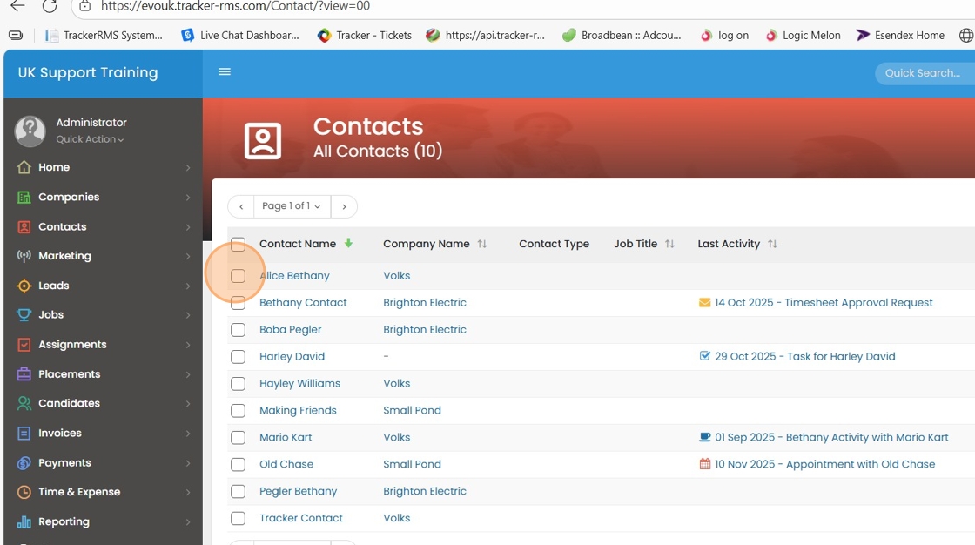Image resolution: width=975 pixels, height=545 pixels.
Task: Check the Mario Kart checkbox
Action: pos(239,437)
